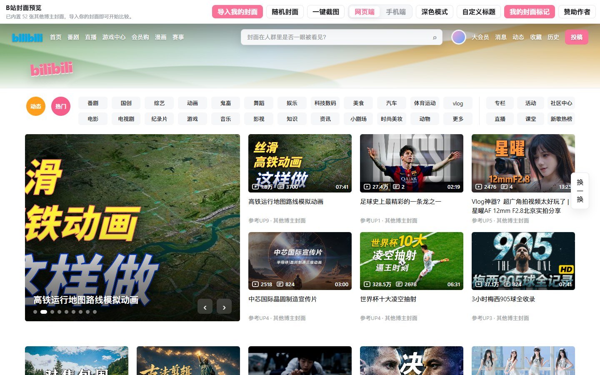Click the large carousel banner image
Screen dimensions: 600x375
point(132,227)
